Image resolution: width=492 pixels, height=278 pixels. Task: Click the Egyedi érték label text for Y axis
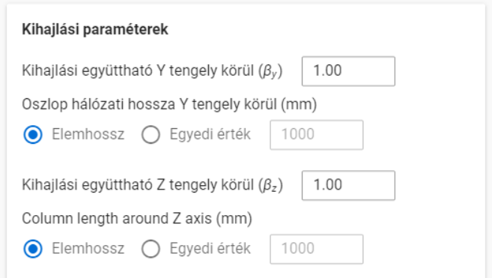tap(210, 134)
